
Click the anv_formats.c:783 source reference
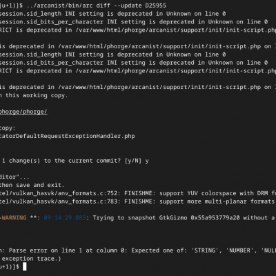pos(89,201)
